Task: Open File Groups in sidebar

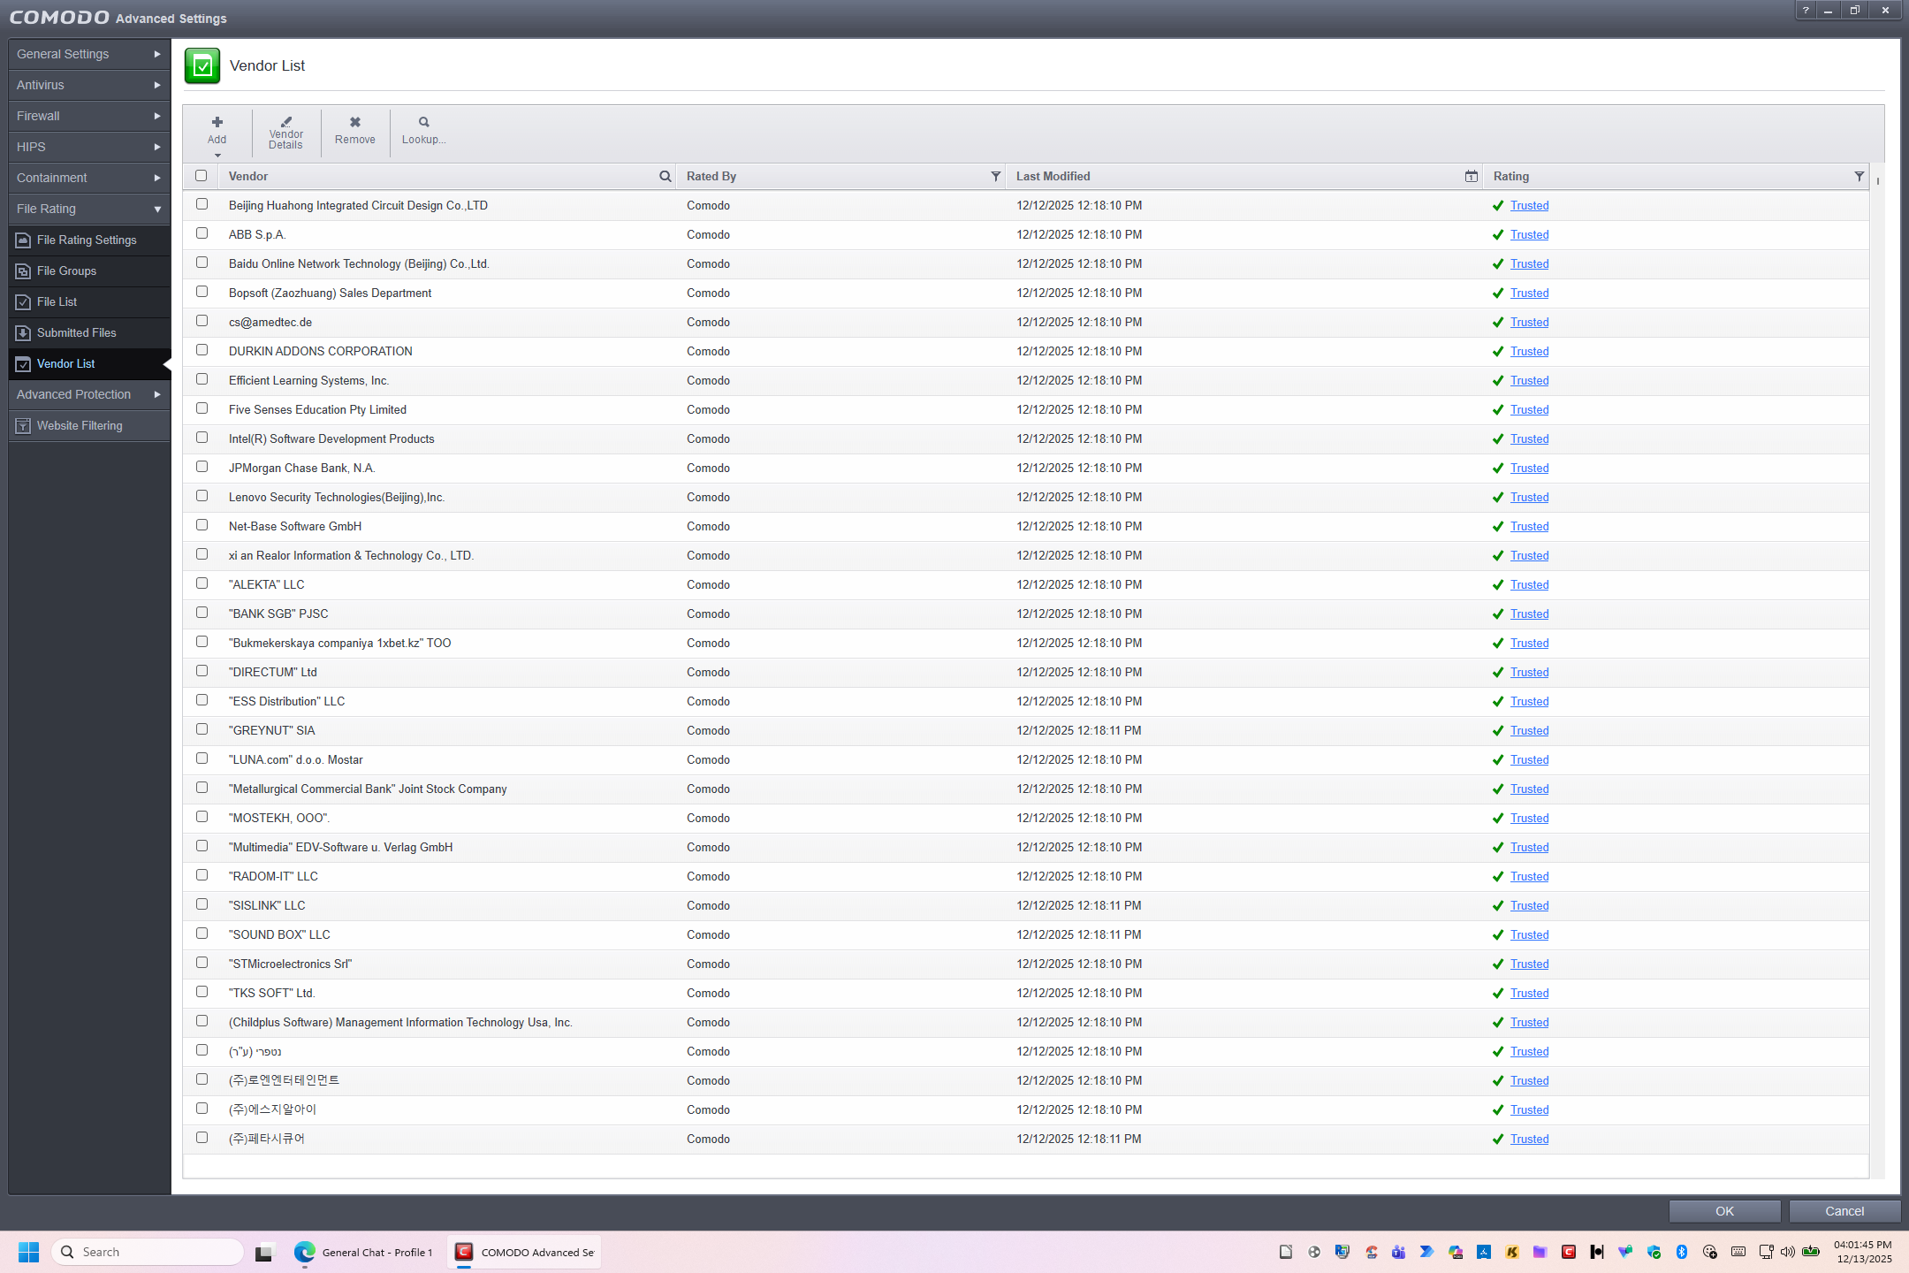Action: (x=66, y=271)
